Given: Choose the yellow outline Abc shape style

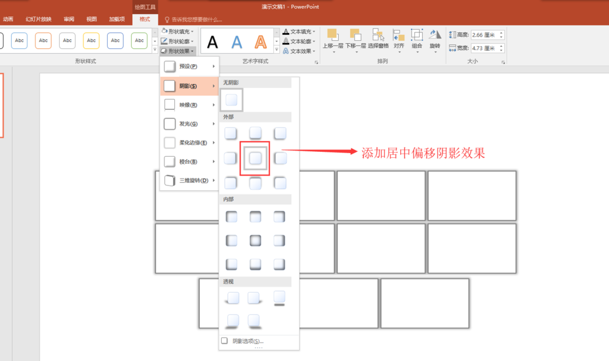Looking at the screenshot, I should coord(91,40).
